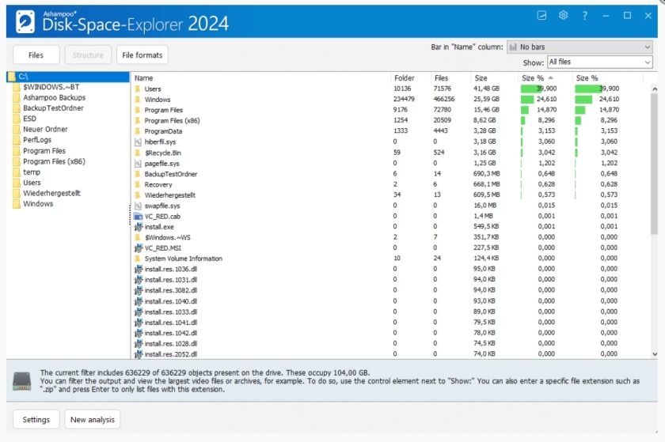Switch to the Files tab
This screenshot has height=442, width=665.
36,55
